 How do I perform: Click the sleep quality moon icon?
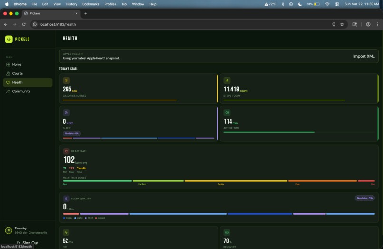pos(66,199)
